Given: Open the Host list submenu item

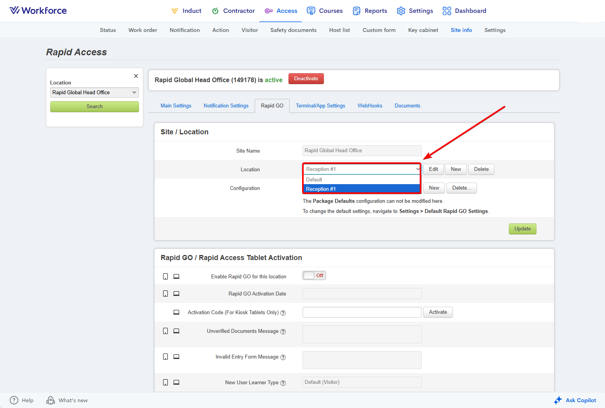Looking at the screenshot, I should (x=339, y=30).
